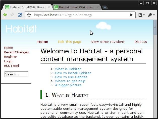Reload the page with the refresh icon
This screenshot has width=158, height=119.
click(x=20, y=15)
